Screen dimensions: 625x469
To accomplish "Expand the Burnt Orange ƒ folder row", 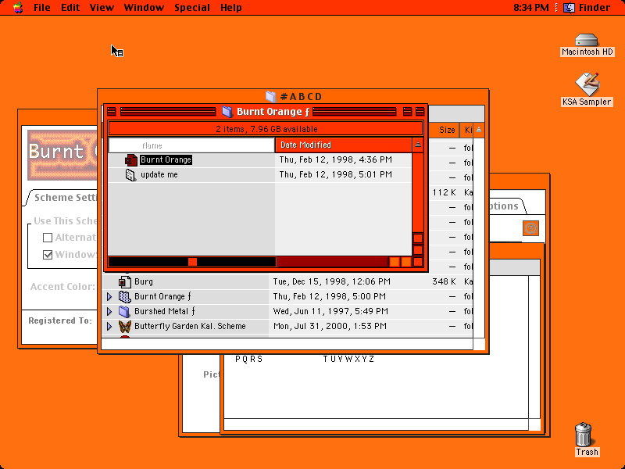I will [x=109, y=297].
